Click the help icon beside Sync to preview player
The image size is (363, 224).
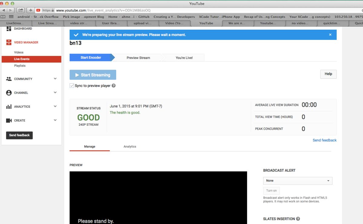114,86
